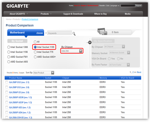Viewport: 150px width, 122px height.
Task: Select Intel Socket 1366 radio button
Action: [x=9, y=47]
